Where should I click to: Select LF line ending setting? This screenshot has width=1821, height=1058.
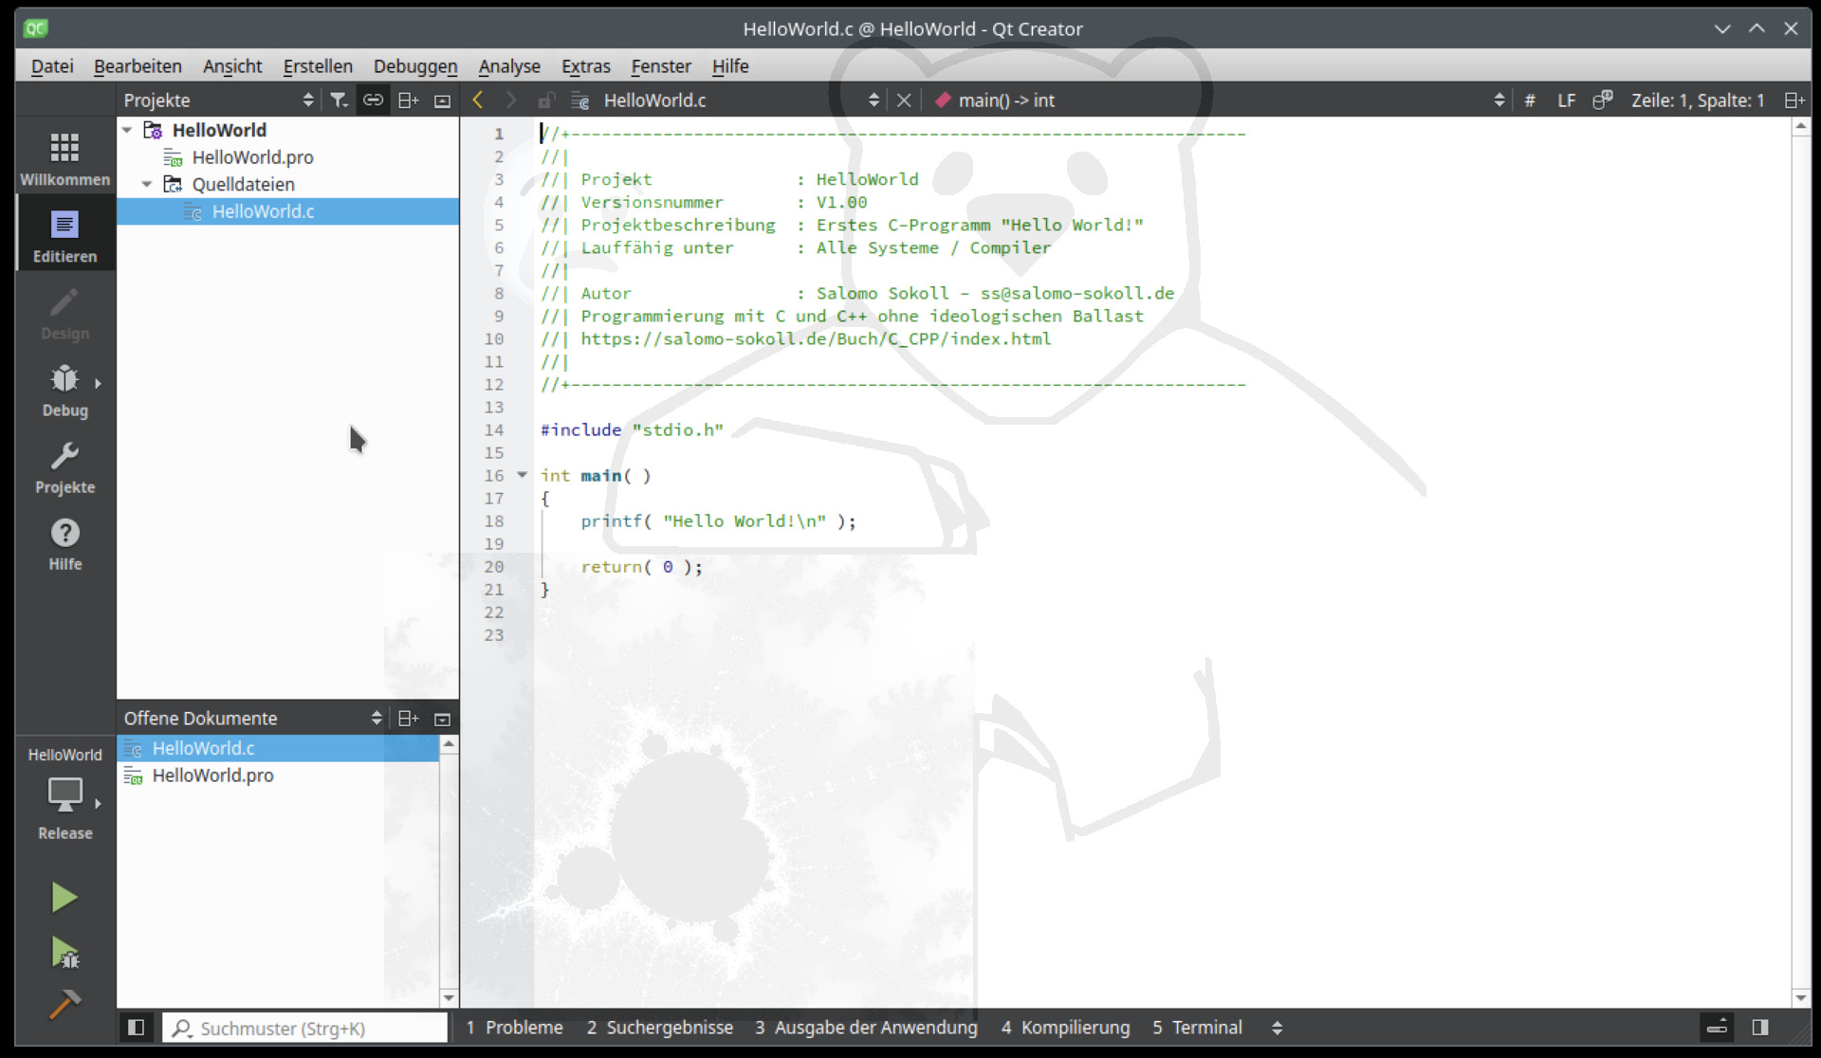coord(1567,100)
